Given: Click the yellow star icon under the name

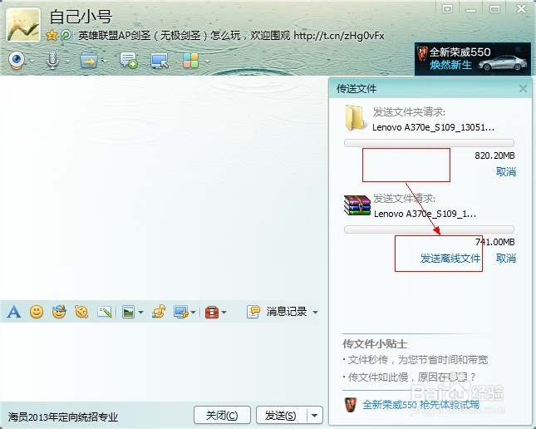Looking at the screenshot, I should (x=52, y=35).
